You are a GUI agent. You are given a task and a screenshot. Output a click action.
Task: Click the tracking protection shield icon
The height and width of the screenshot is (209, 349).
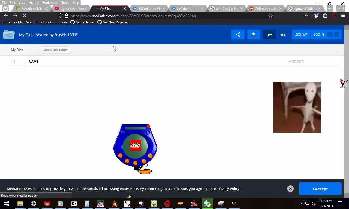61,16
